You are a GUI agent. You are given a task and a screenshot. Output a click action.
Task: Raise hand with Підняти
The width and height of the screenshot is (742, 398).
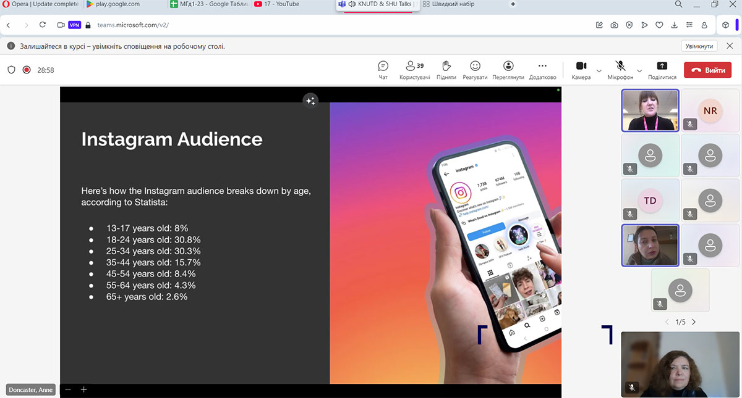pyautogui.click(x=446, y=70)
